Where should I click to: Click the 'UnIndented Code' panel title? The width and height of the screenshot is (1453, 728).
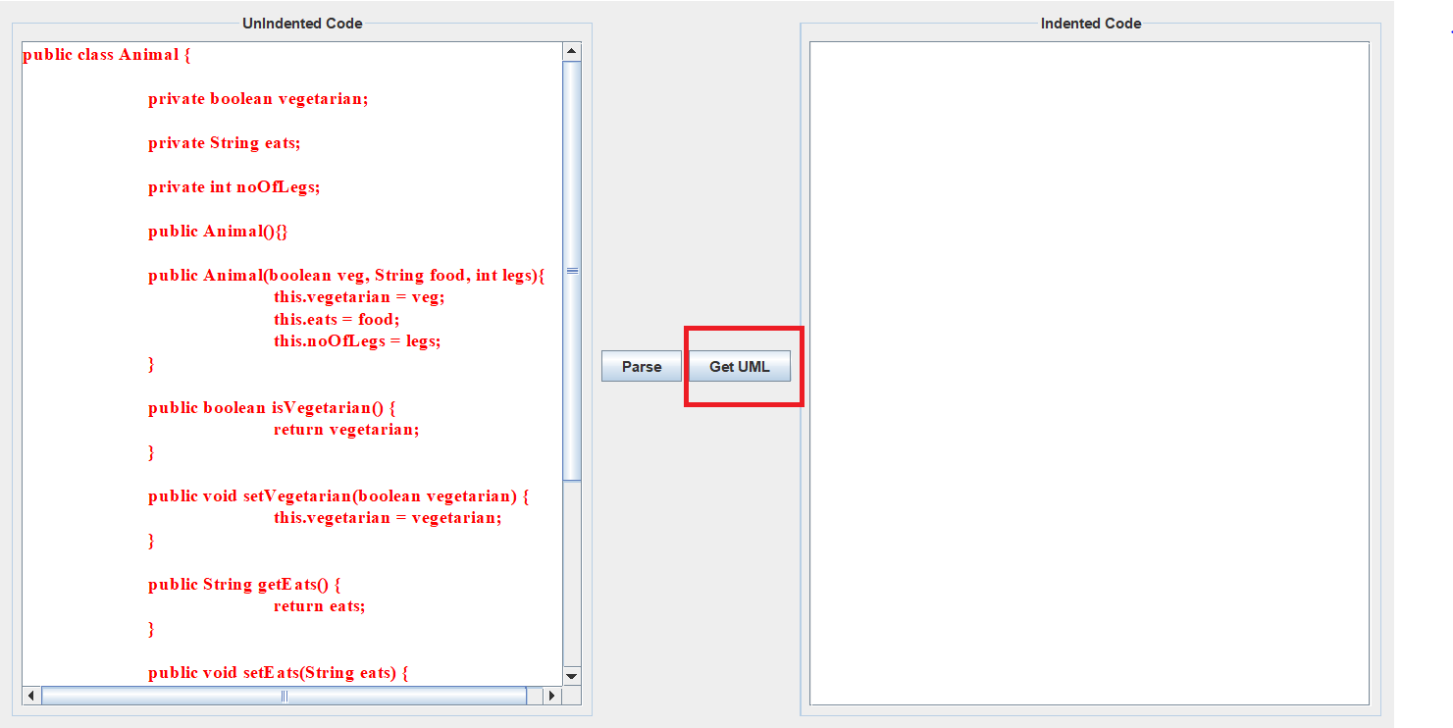click(x=302, y=24)
